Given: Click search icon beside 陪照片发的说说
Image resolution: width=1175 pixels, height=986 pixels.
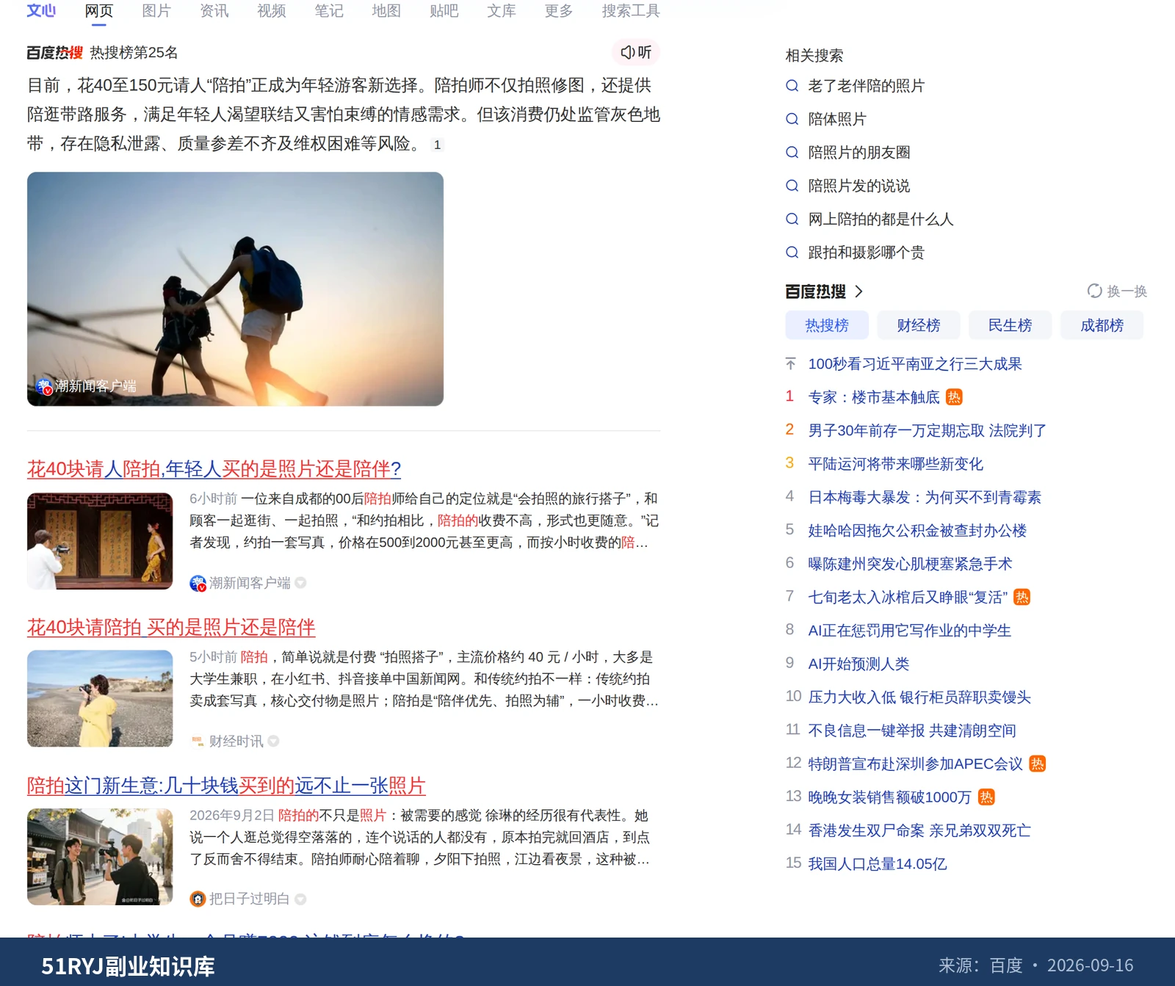Looking at the screenshot, I should 792,186.
